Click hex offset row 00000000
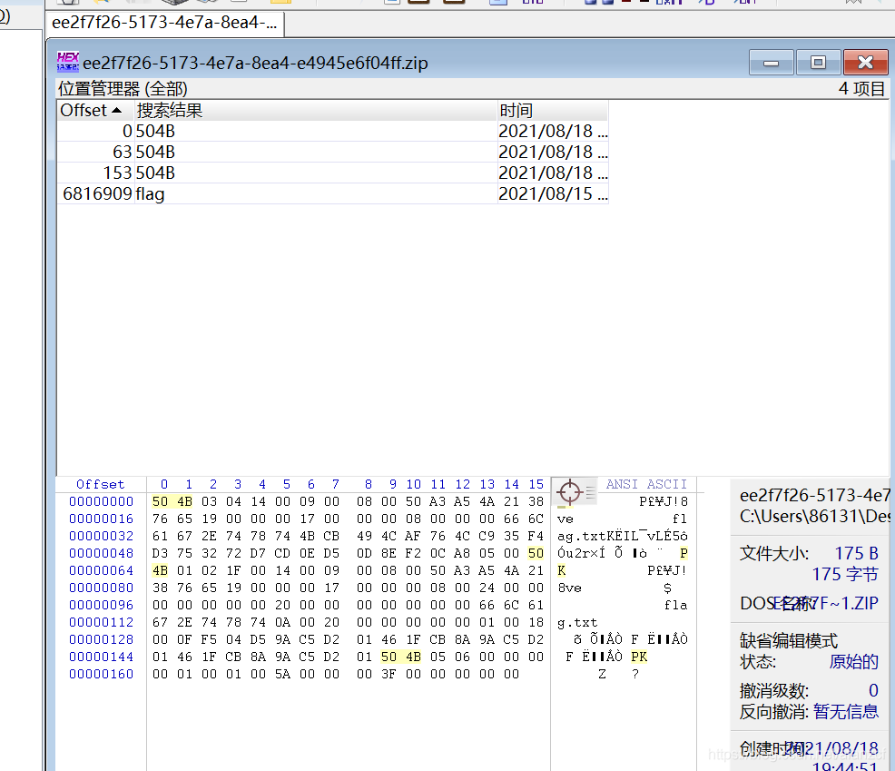Image resolution: width=895 pixels, height=771 pixels. coord(101,501)
